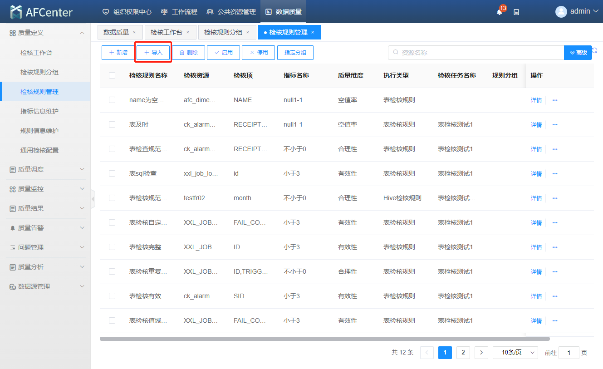Viewport: 603px width, 369px height.
Task: Click the horizontal table scrollbar
Action: pyautogui.click(x=324, y=339)
